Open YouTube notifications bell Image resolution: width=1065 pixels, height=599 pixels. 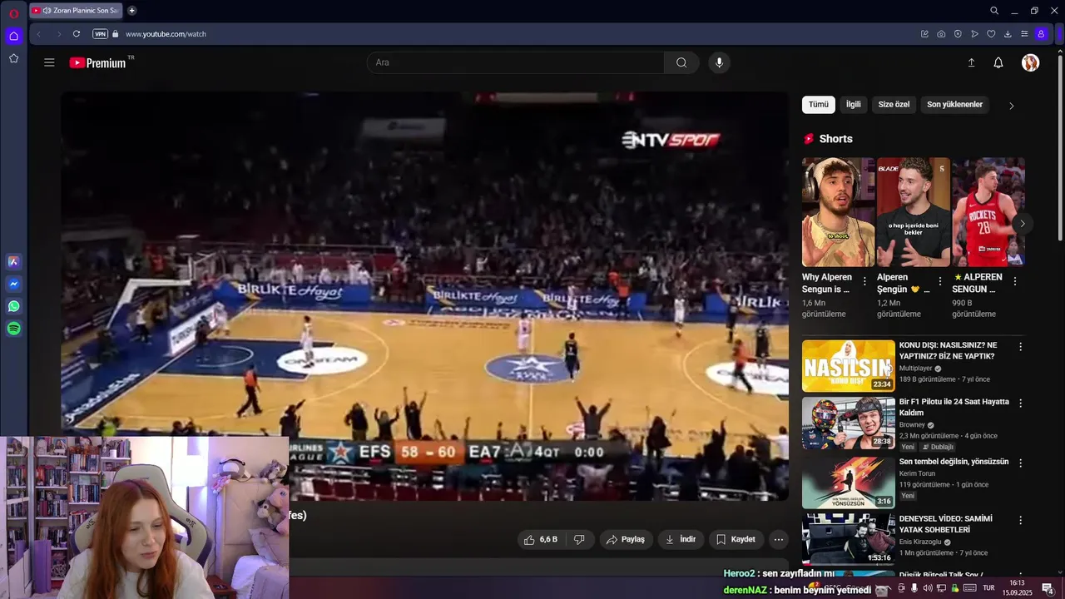[998, 62]
